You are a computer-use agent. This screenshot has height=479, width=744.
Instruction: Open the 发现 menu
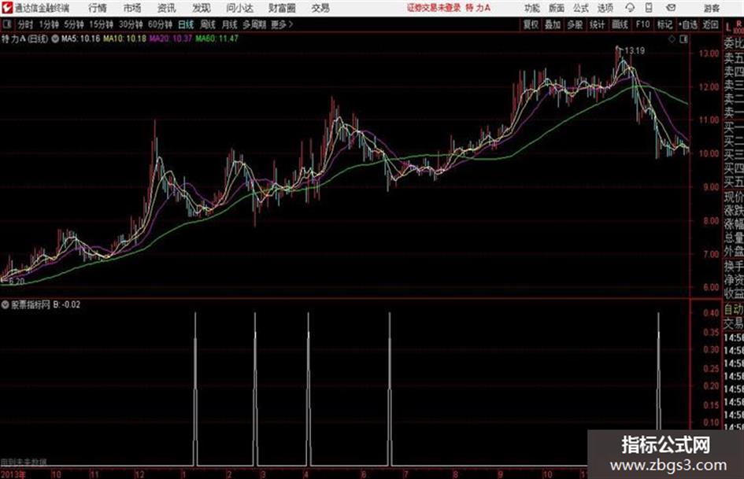click(202, 8)
